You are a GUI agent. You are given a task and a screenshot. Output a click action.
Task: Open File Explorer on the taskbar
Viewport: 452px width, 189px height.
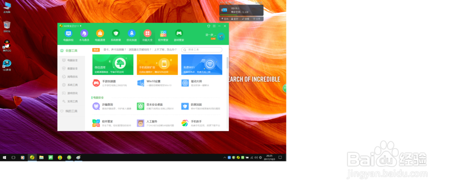coord(41,157)
